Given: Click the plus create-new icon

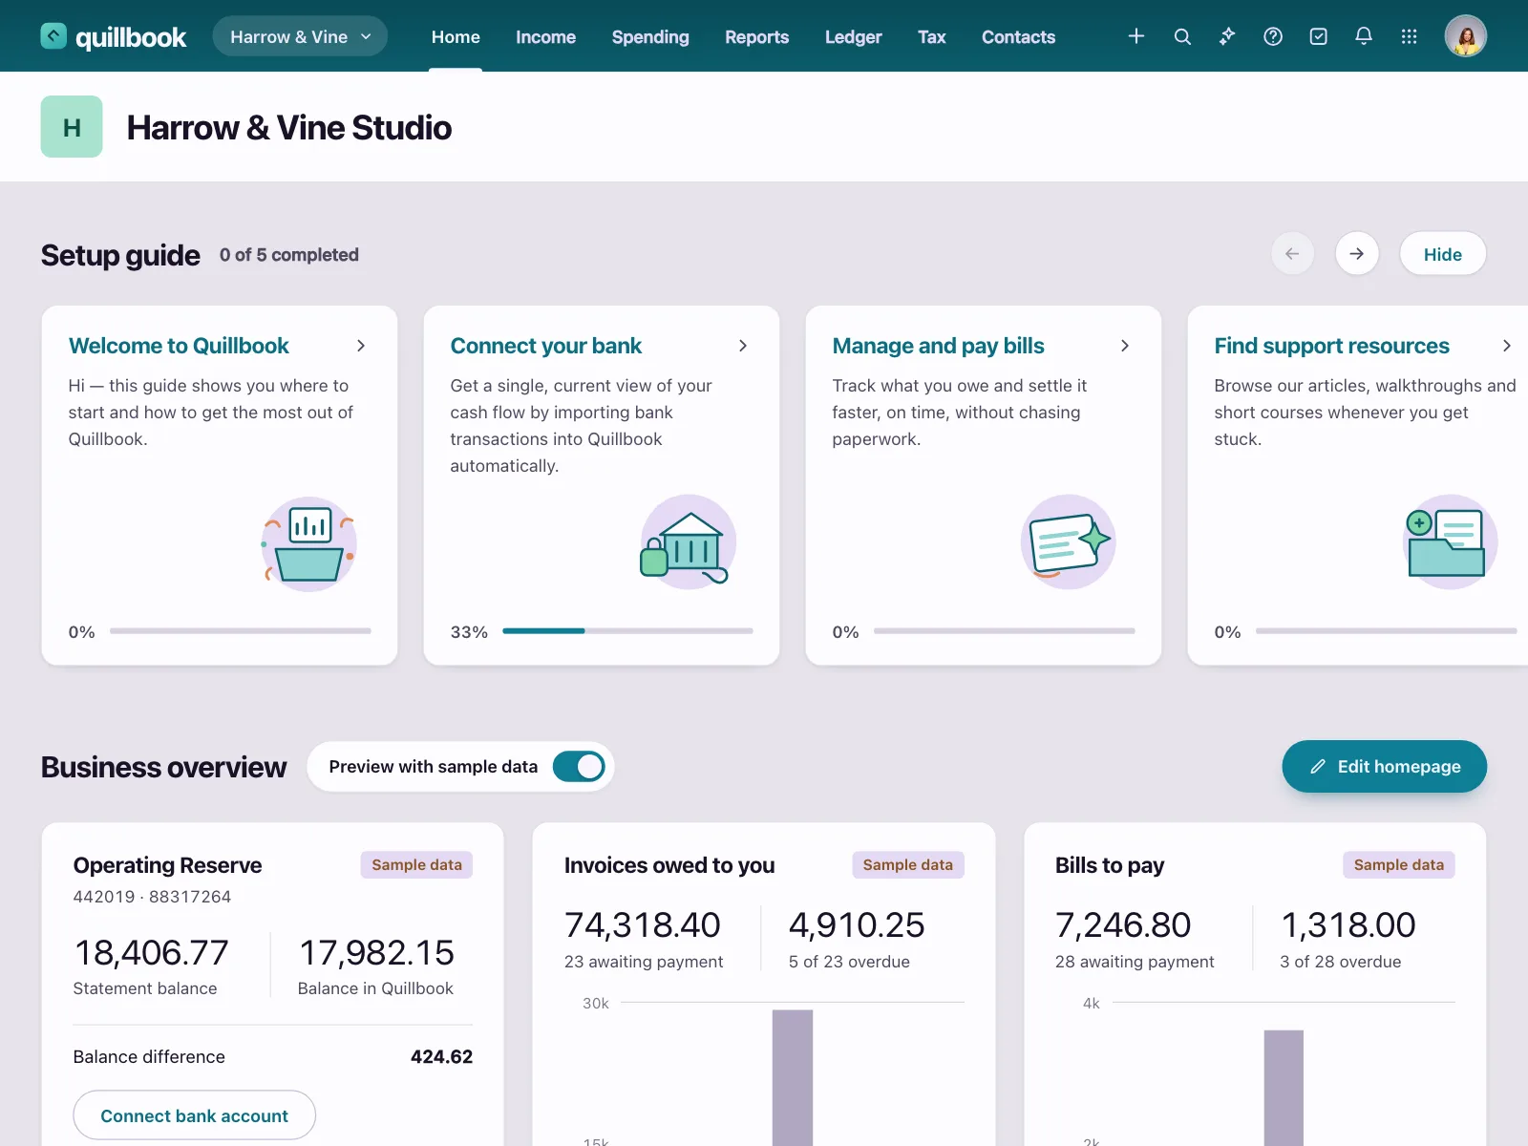Looking at the screenshot, I should point(1136,36).
